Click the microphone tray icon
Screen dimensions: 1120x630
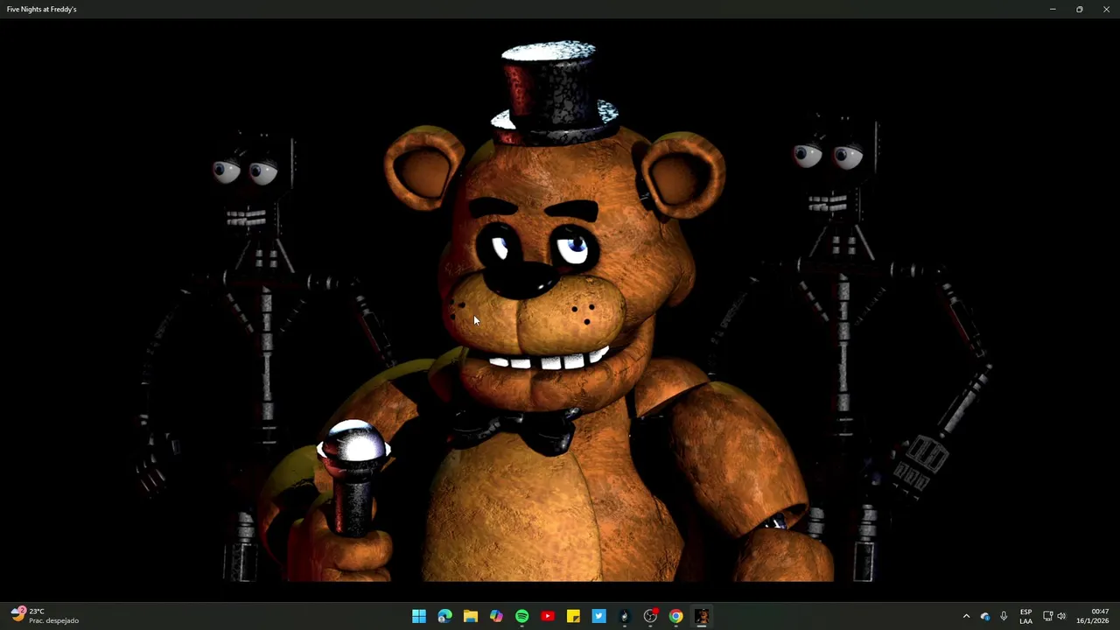click(x=1004, y=616)
